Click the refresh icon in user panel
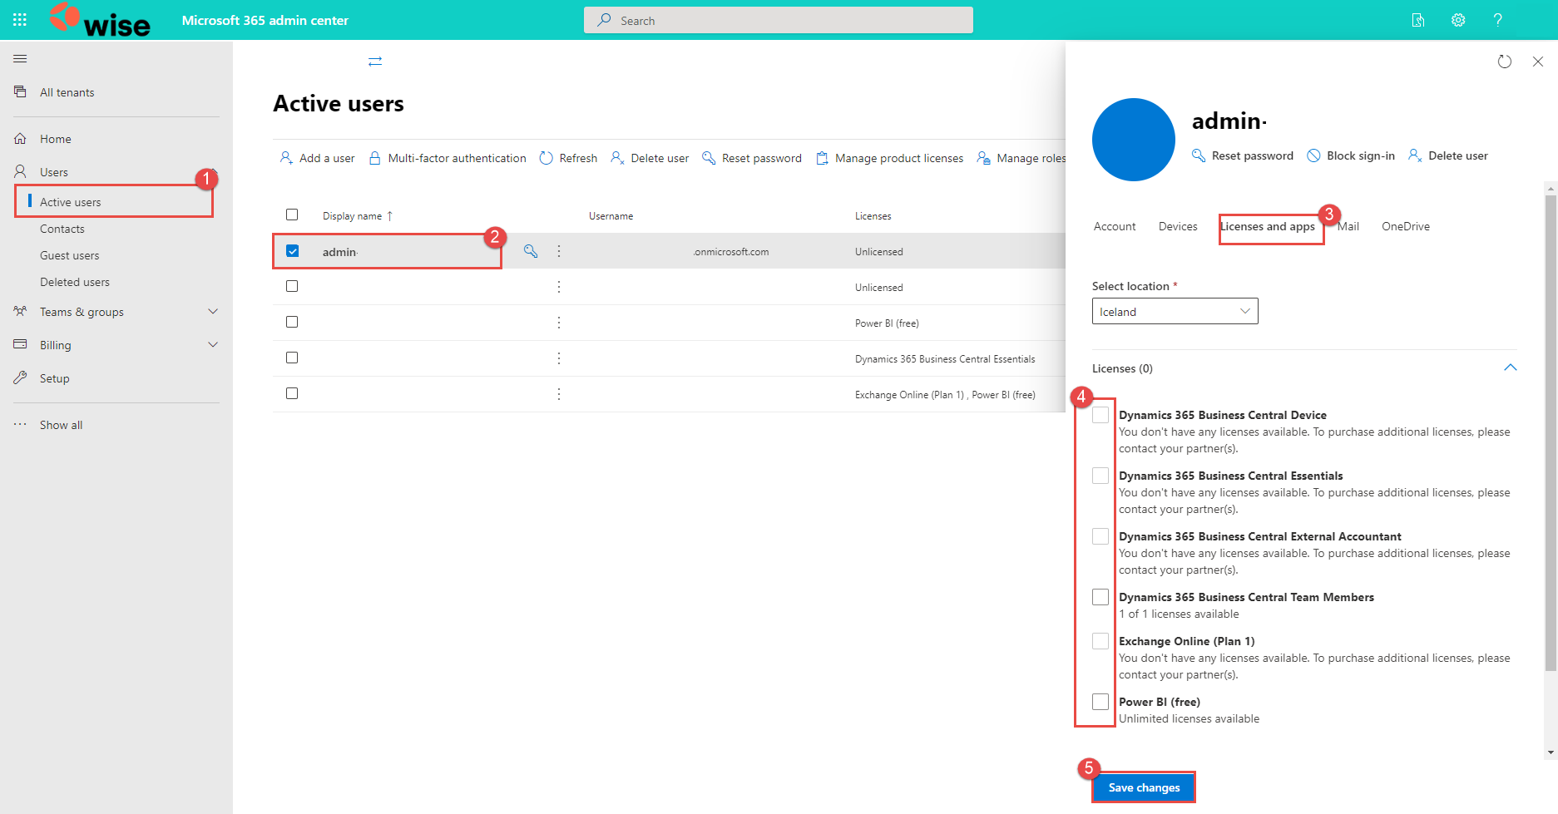1558x814 pixels. pos(1504,62)
